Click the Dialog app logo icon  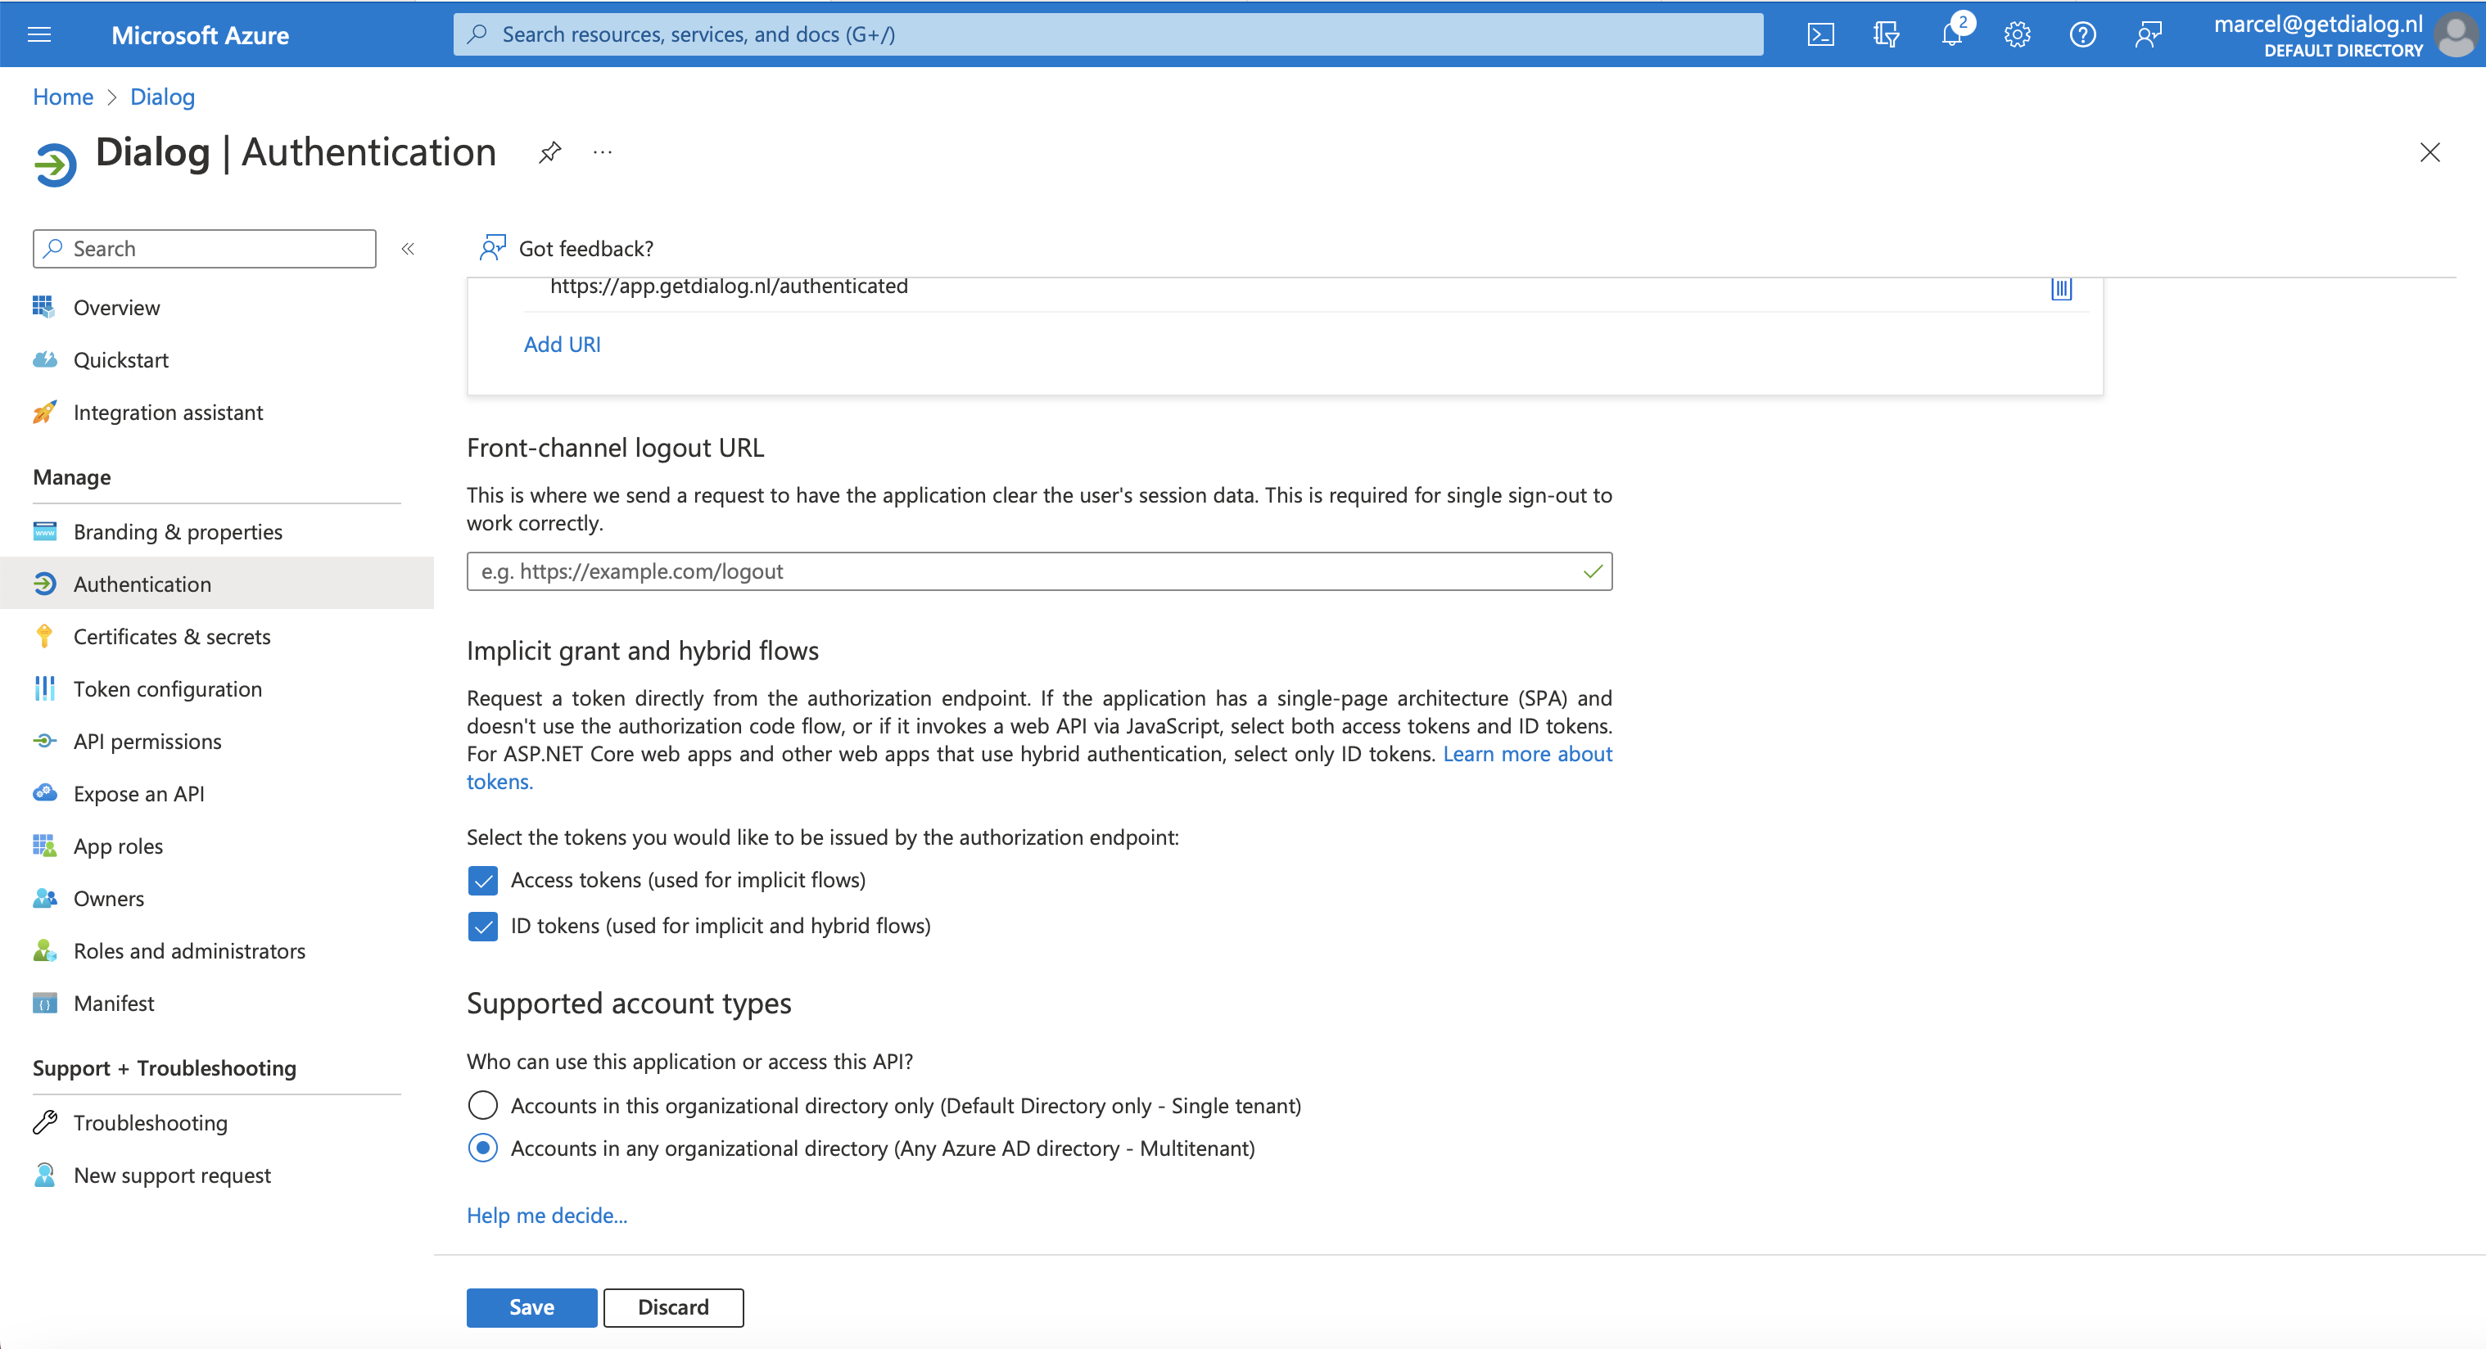tap(55, 164)
